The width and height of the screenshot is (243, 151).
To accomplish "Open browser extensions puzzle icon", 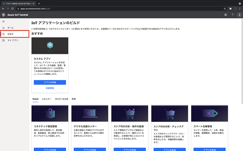I will click(x=231, y=8).
